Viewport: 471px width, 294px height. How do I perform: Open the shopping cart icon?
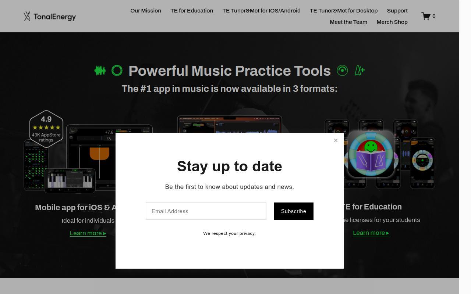426,16
